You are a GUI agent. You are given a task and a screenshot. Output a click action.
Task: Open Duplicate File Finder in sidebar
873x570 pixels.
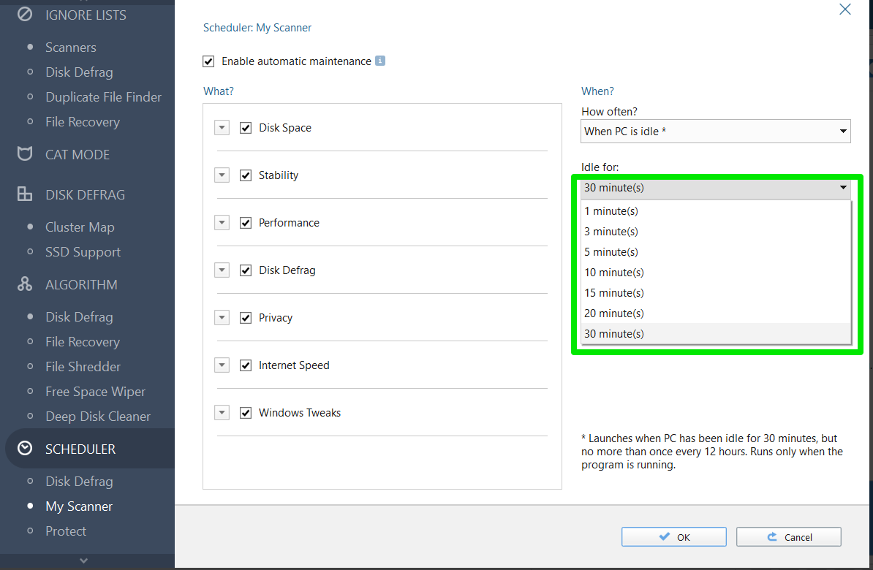tap(103, 97)
